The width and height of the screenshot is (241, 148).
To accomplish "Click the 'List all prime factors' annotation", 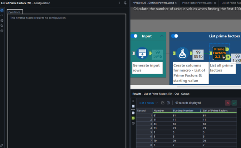I will tap(222, 68).
